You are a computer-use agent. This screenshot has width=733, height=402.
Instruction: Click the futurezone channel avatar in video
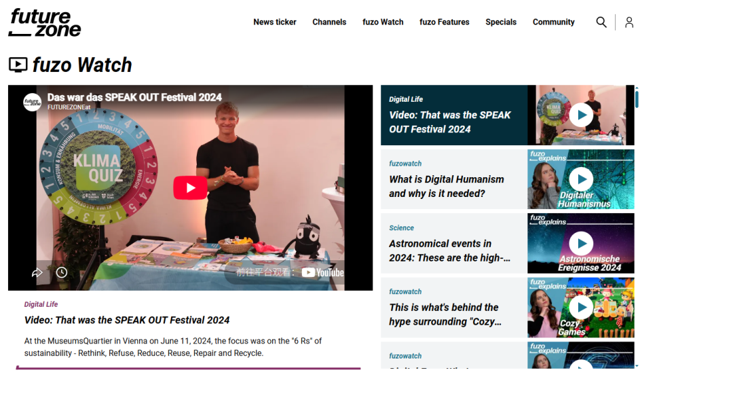point(33,102)
